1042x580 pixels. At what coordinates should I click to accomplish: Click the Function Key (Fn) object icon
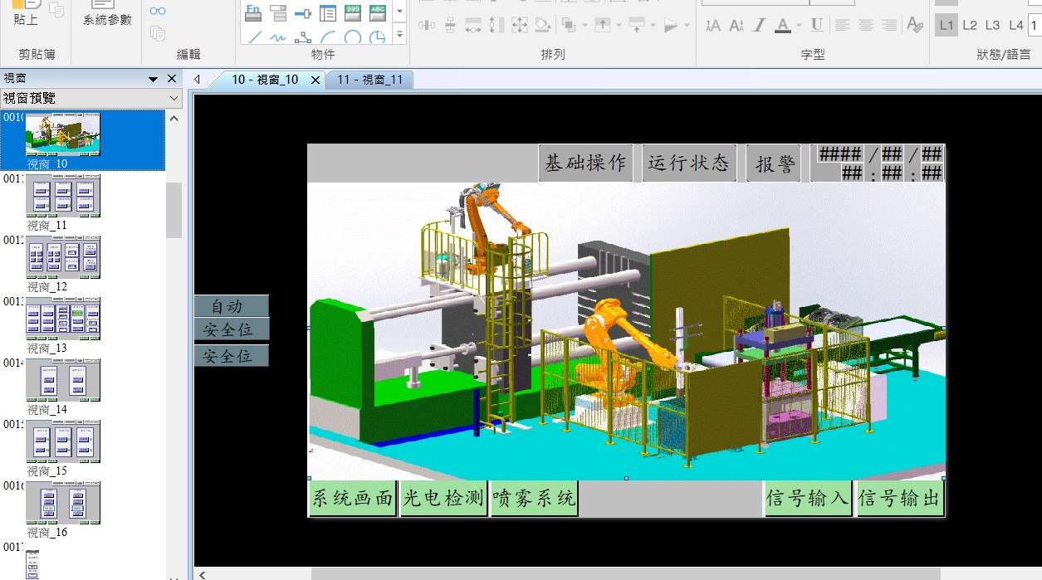coord(253,12)
